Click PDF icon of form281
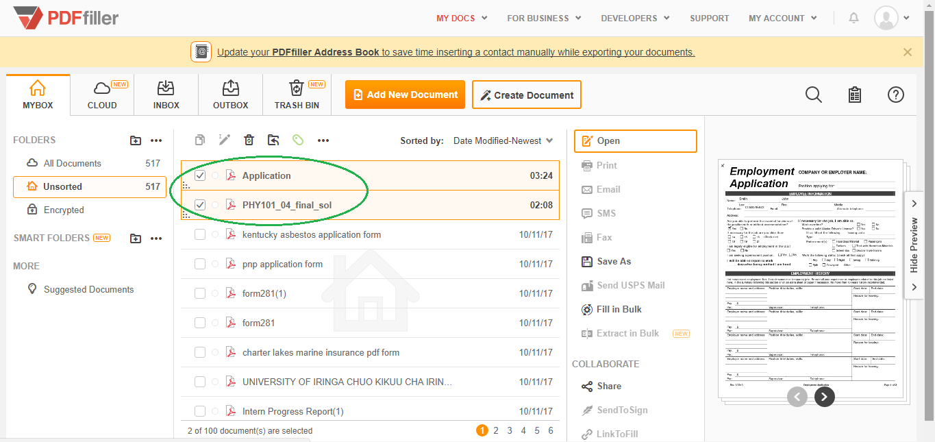The height and width of the screenshot is (442, 935). [x=231, y=323]
